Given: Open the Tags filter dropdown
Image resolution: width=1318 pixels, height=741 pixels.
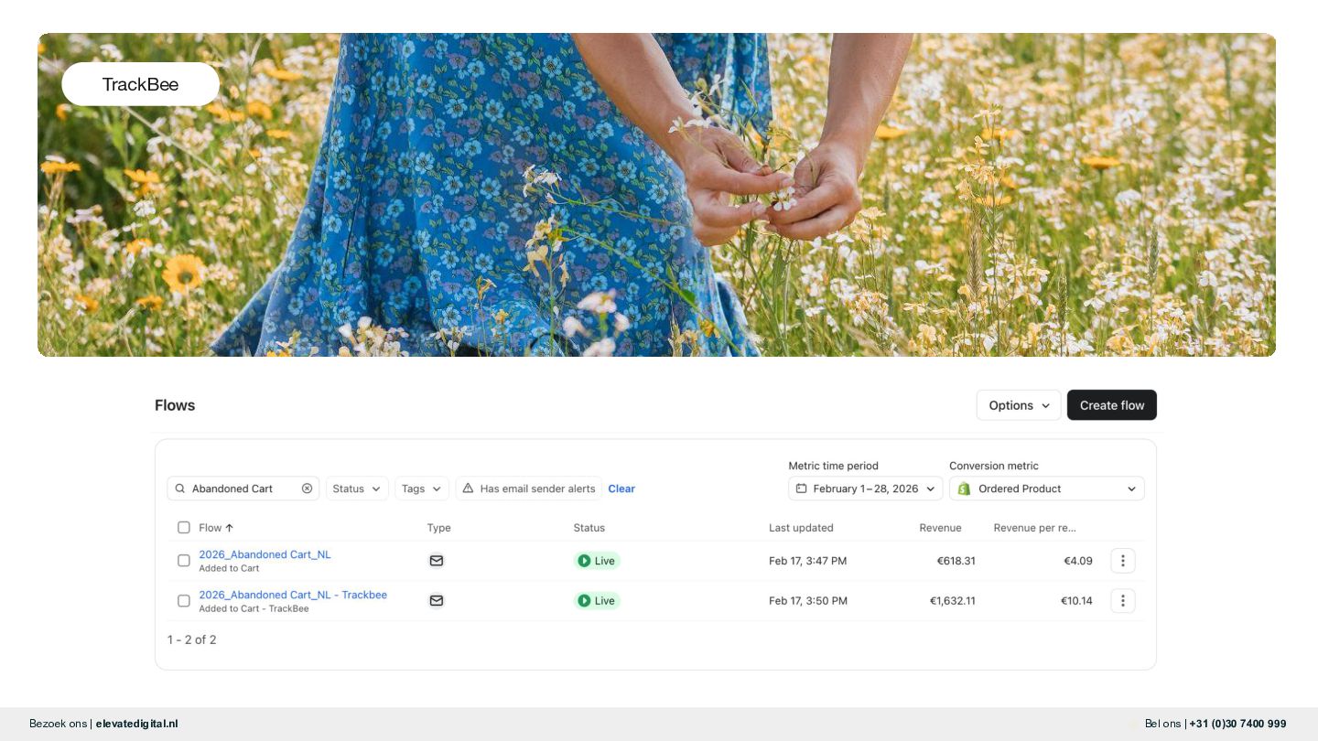Looking at the screenshot, I should coord(422,489).
